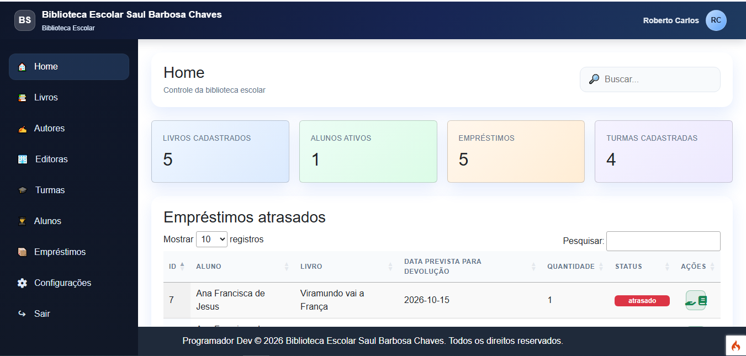
Task: Click the footer copyright text
Action: (373, 341)
